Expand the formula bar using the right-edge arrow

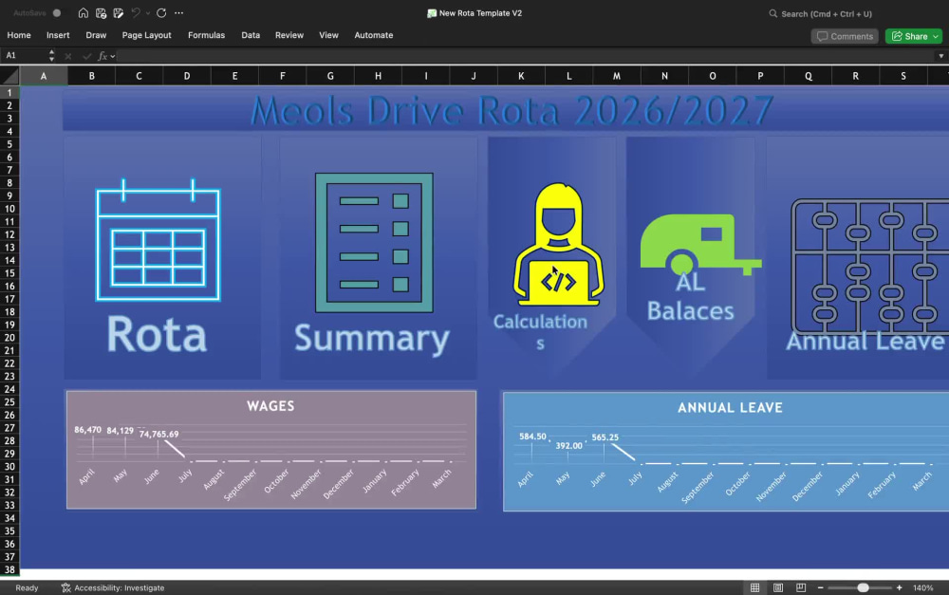click(940, 56)
